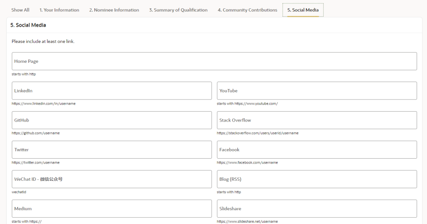This screenshot has width=427, height=224.
Task: Go to the 2. Nominee Information tab
Action: pyautogui.click(x=114, y=10)
